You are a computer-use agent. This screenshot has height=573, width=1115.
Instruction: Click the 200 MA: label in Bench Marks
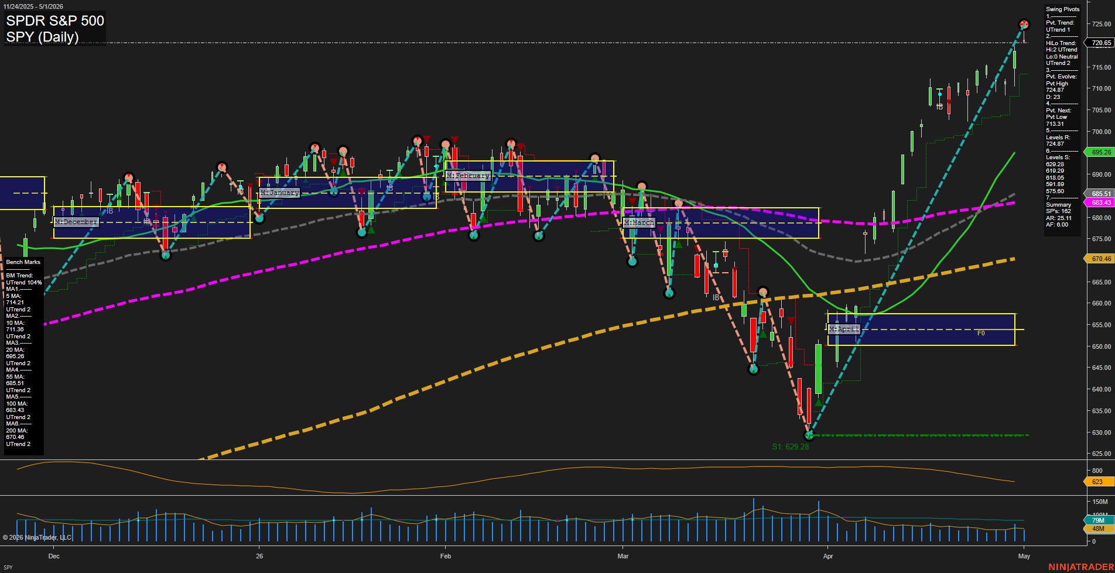point(16,431)
